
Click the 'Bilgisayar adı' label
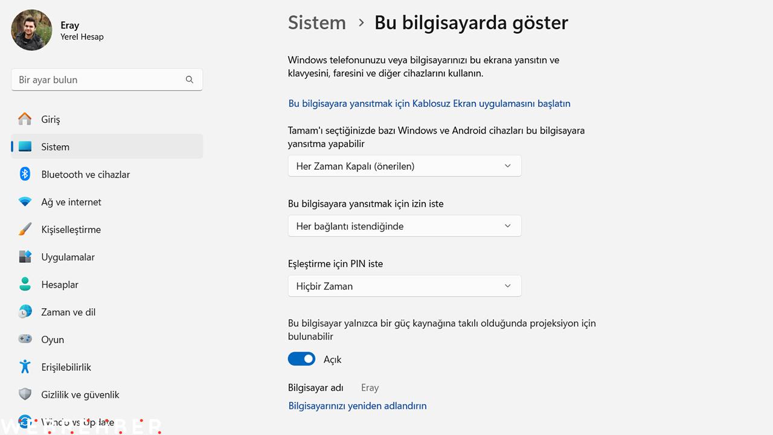click(316, 388)
